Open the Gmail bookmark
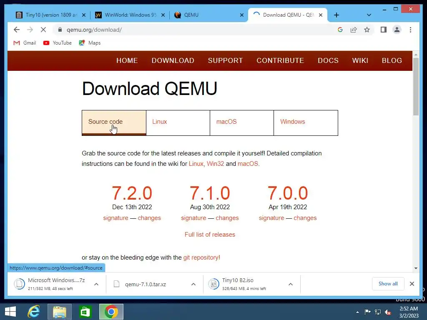 pos(25,43)
